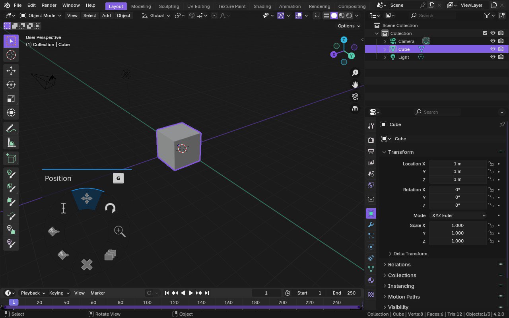This screenshot has width=509, height=318.
Task: Open the Global transform orientation dropdown
Action: 156,16
